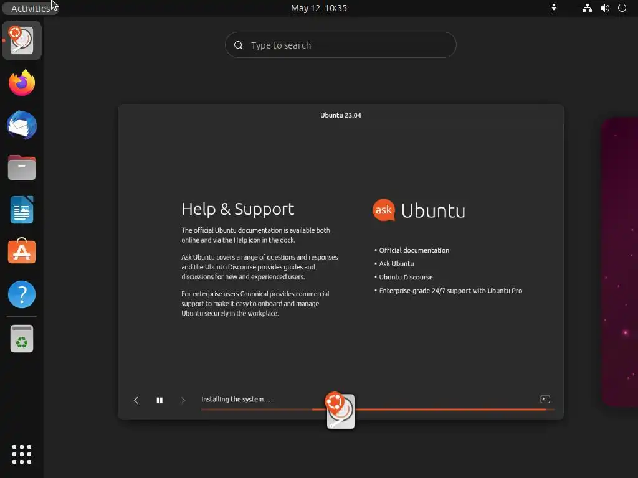Viewport: 638px width, 478px height.
Task: Click 'Installing the system...' status text
Action: (x=236, y=399)
